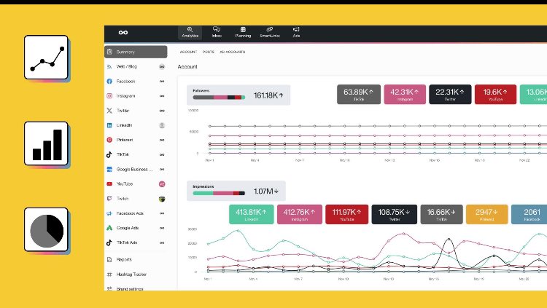Open the Planning calendar section
This screenshot has width=547, height=308.
pyautogui.click(x=243, y=33)
